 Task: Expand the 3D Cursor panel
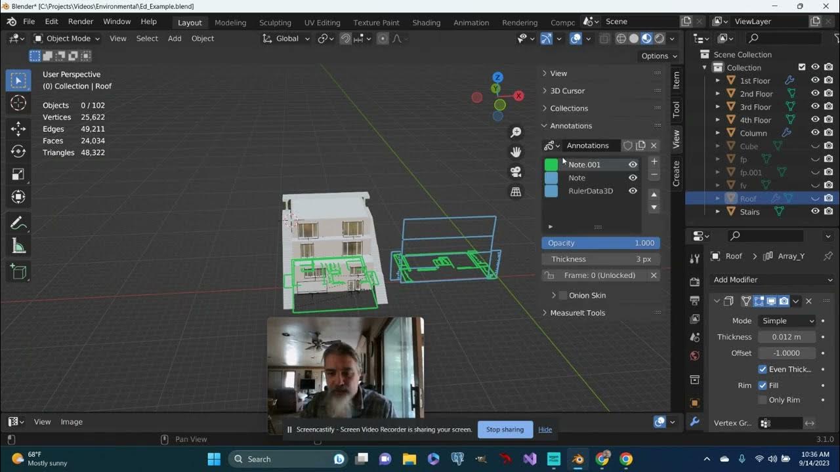click(567, 91)
